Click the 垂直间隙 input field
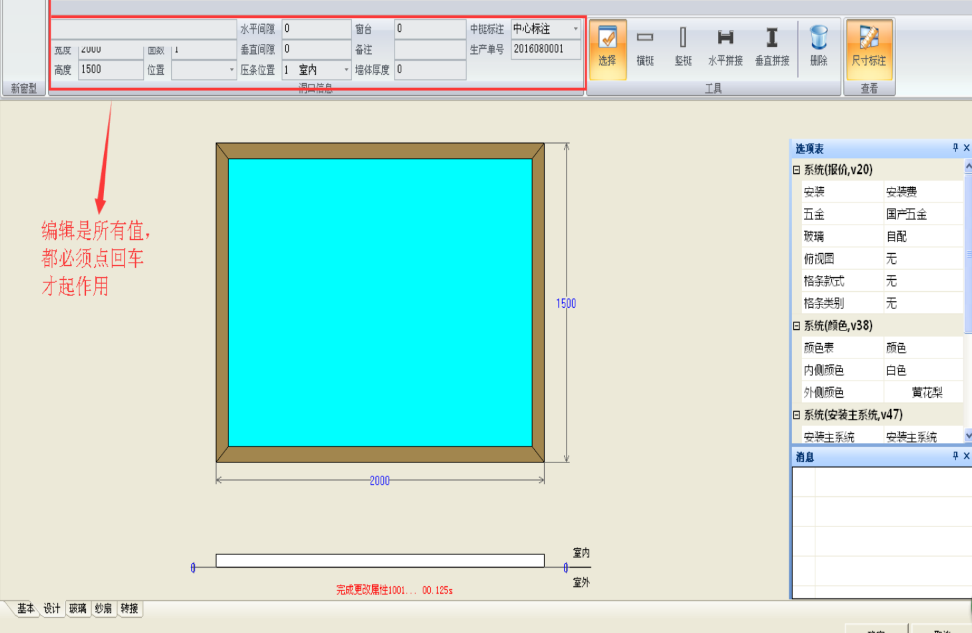Viewport: 972px width, 633px height. tap(316, 49)
